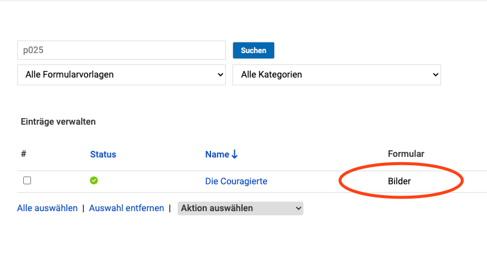Click the Formular column header

pos(406,154)
